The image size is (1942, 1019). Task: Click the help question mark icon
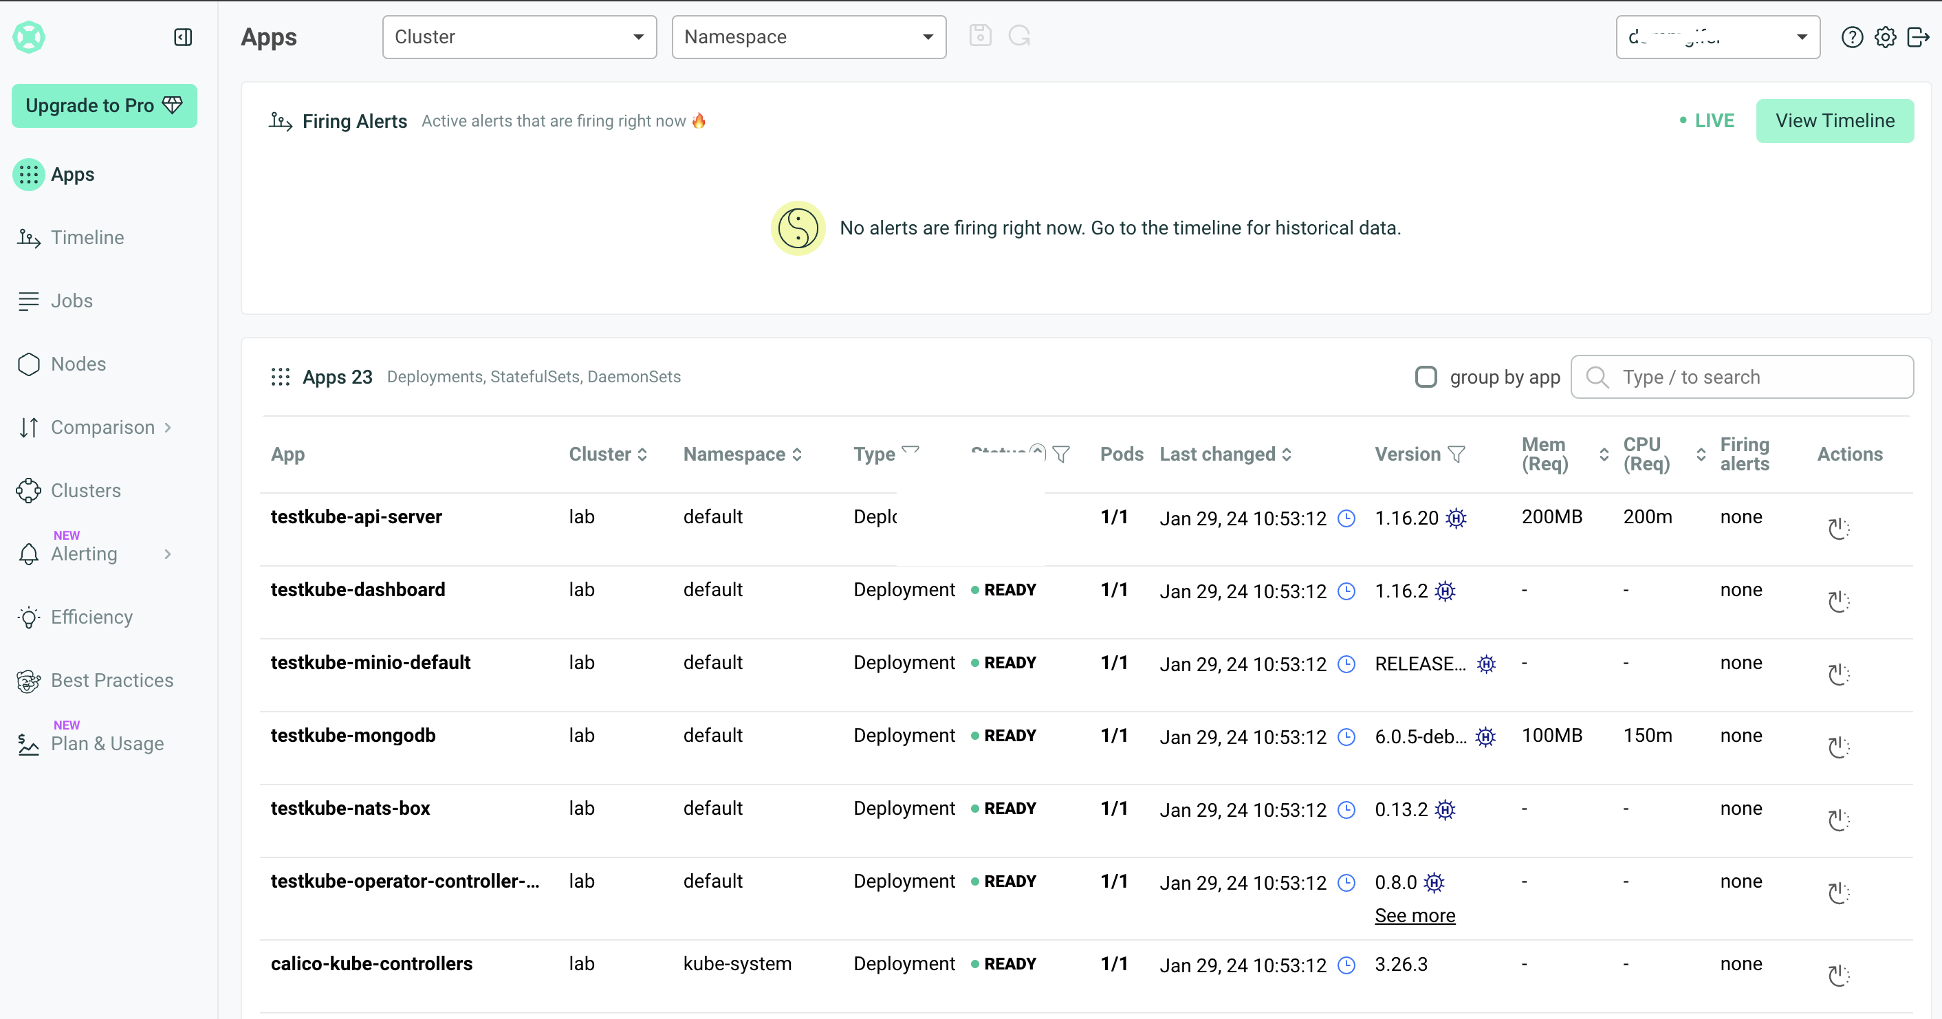tap(1851, 37)
